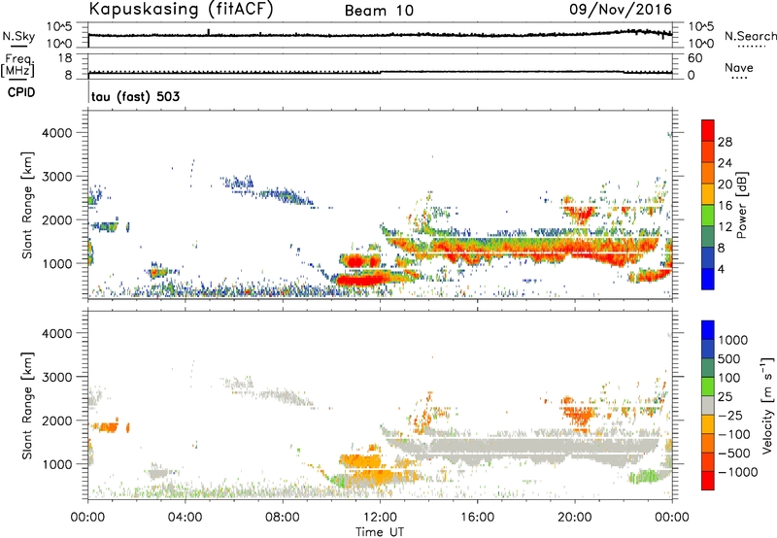Click the '-1000' tick on velocity colorbar
777x538 pixels.
click(x=738, y=472)
